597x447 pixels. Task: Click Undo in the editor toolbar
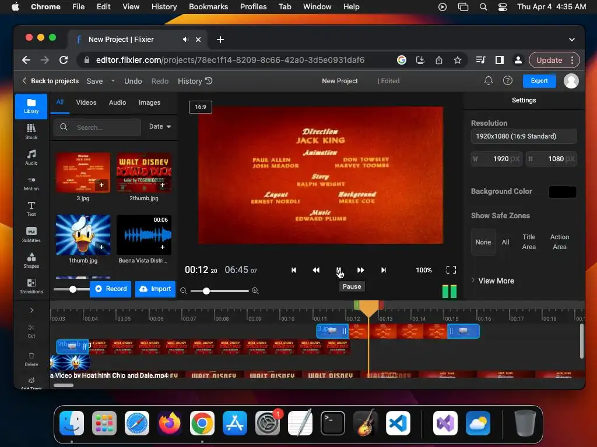[133, 81]
